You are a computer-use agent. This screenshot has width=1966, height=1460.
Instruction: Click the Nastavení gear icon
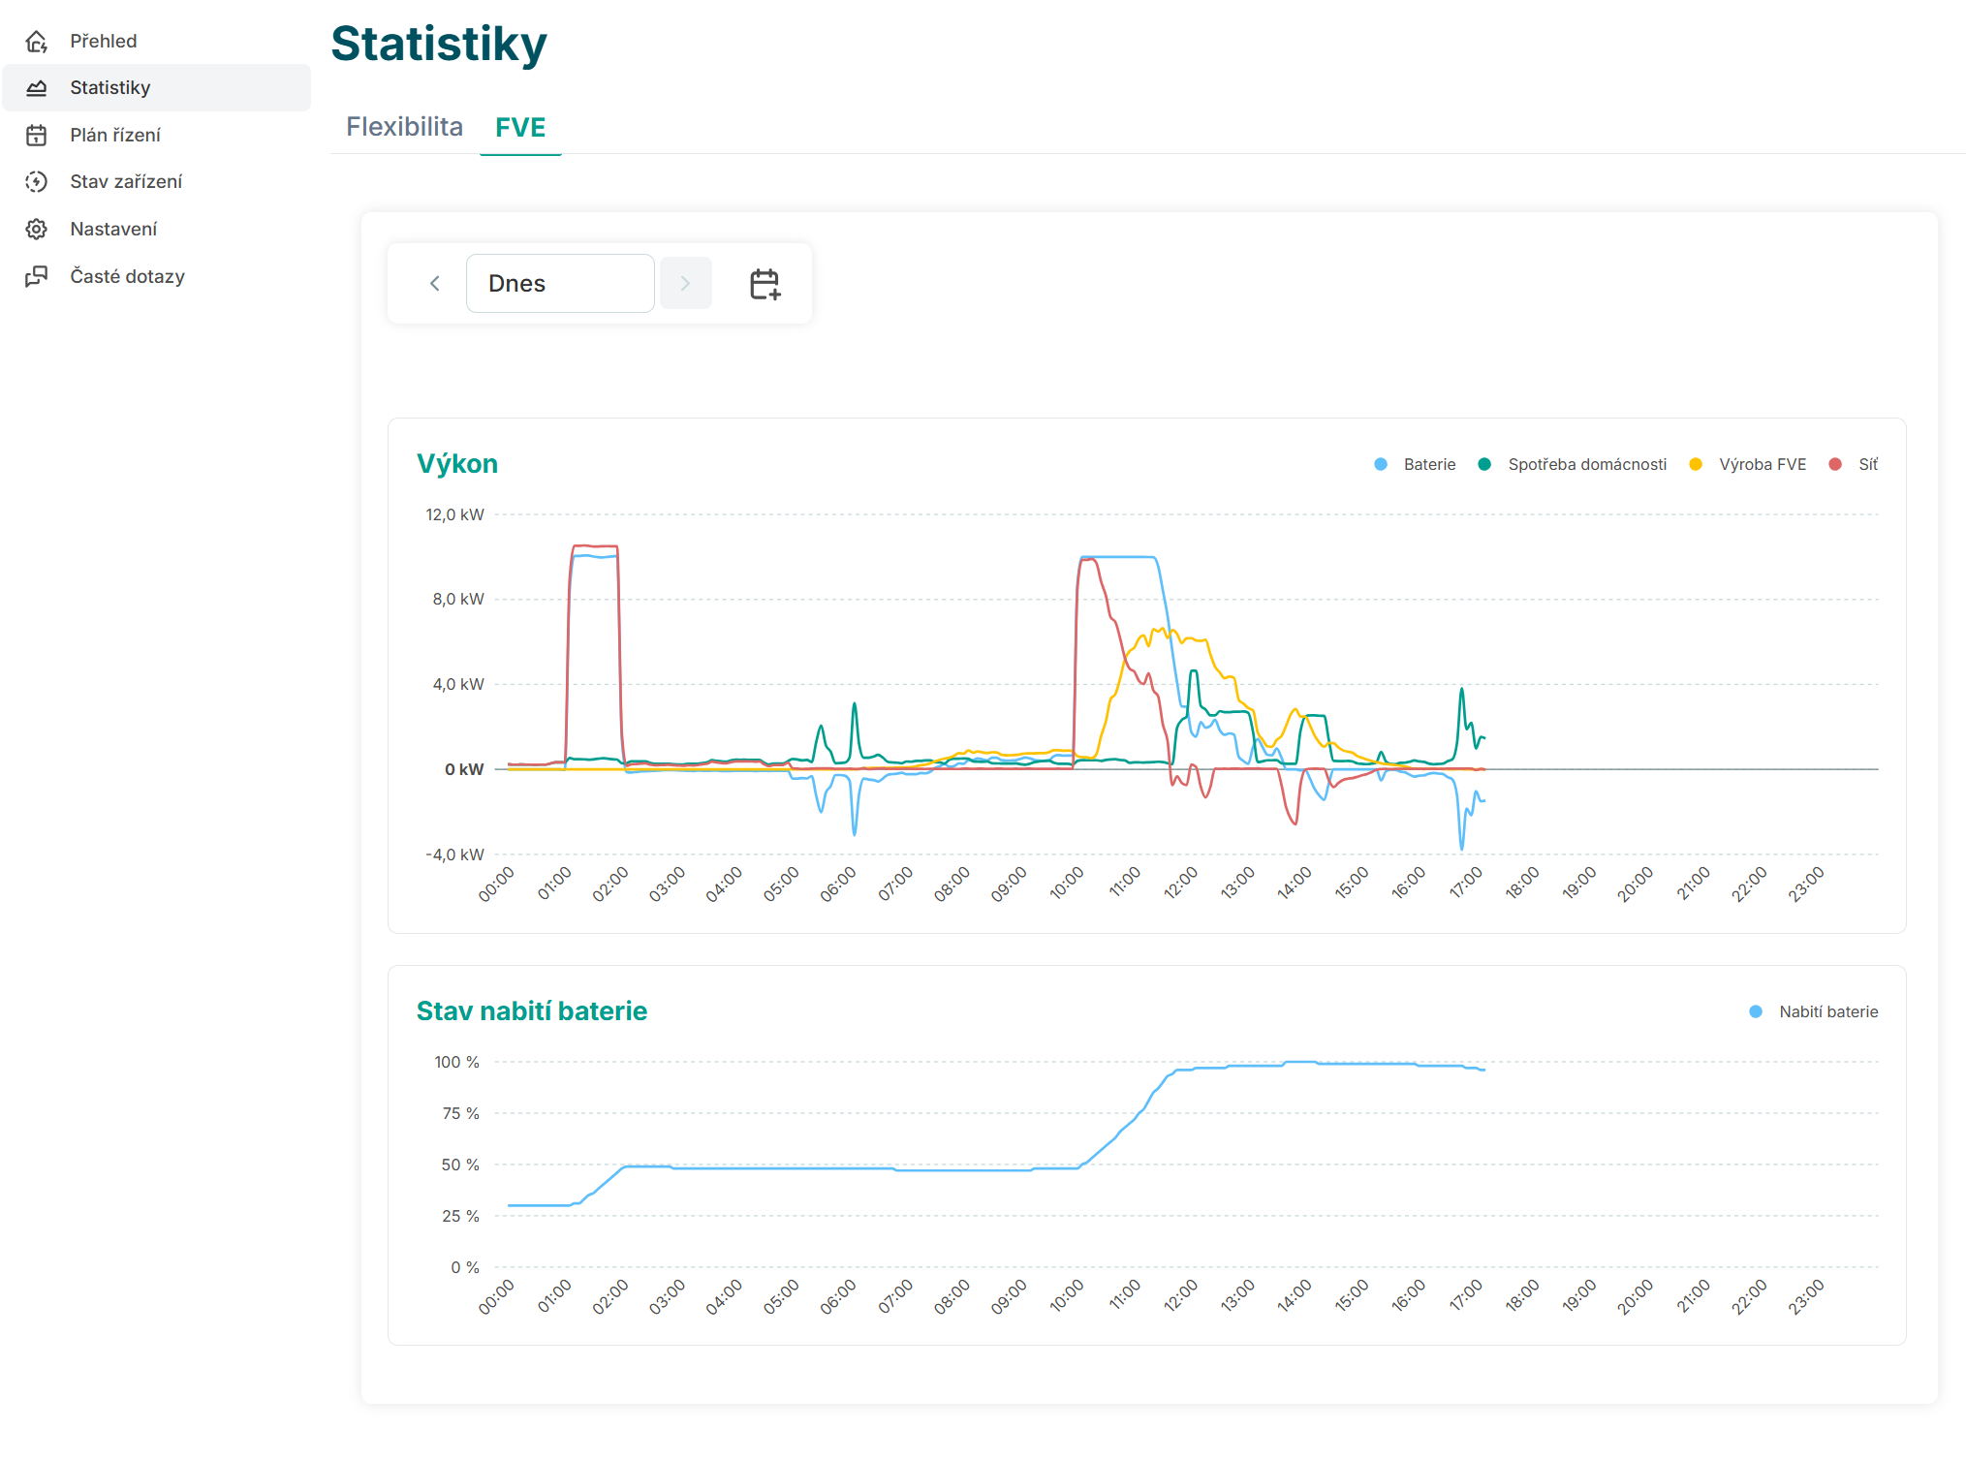pyautogui.click(x=37, y=229)
